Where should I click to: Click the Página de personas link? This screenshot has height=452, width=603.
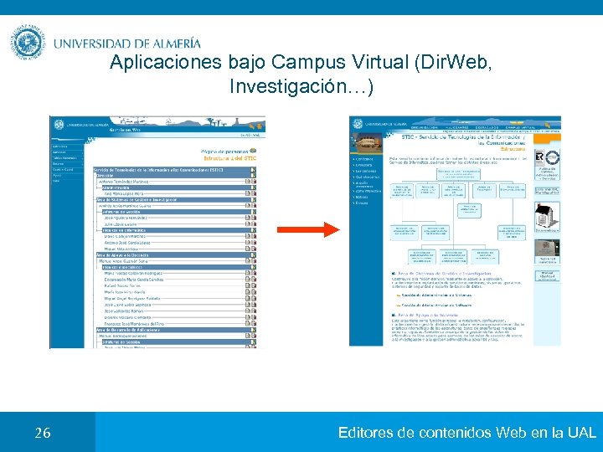[x=224, y=152]
